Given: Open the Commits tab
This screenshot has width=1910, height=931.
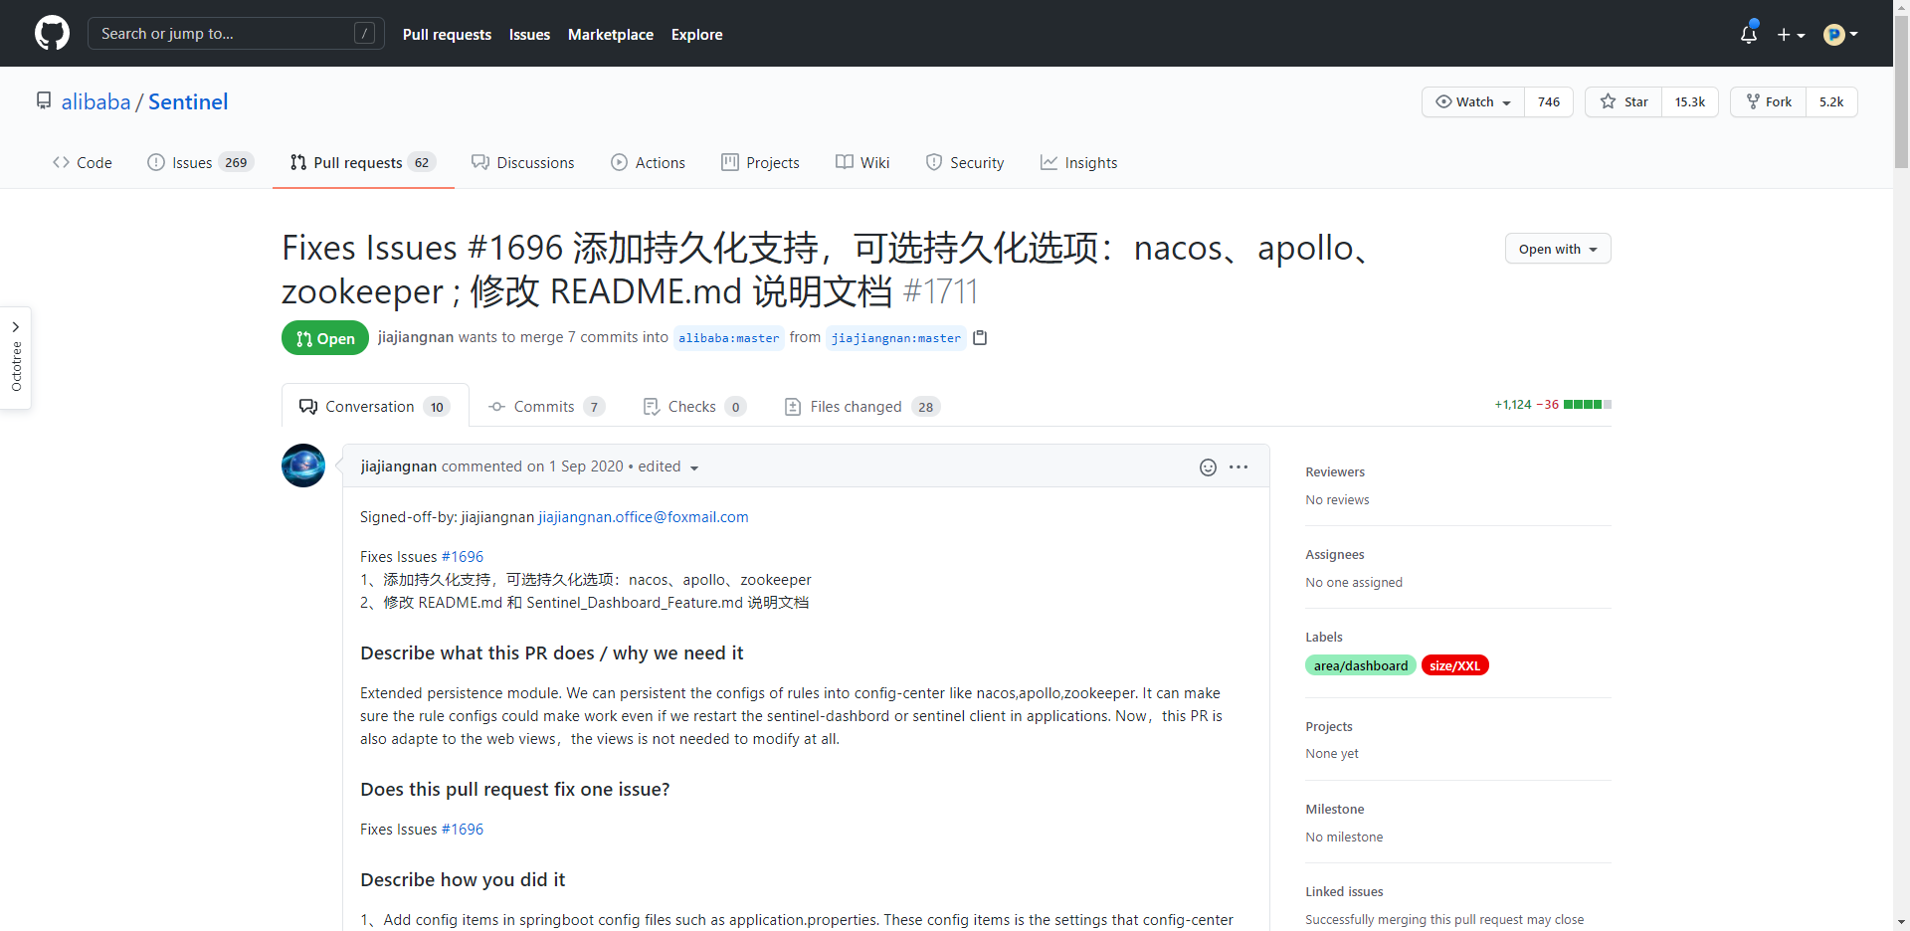Looking at the screenshot, I should click(543, 407).
